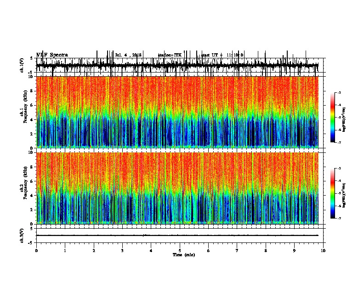This screenshot has height=281, width=364.
Task: Click the ch.2 frequency tick label "4"
Action: click(x=32, y=196)
